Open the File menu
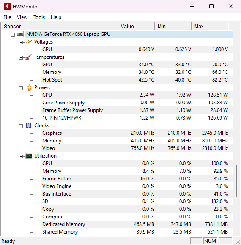This screenshot has height=245, width=241. pyautogui.click(x=7, y=17)
